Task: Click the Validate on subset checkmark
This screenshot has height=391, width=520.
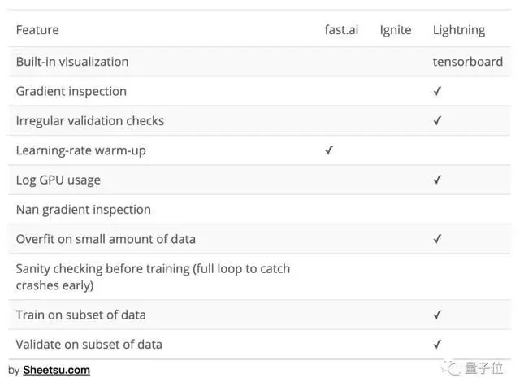Action: [x=437, y=344]
